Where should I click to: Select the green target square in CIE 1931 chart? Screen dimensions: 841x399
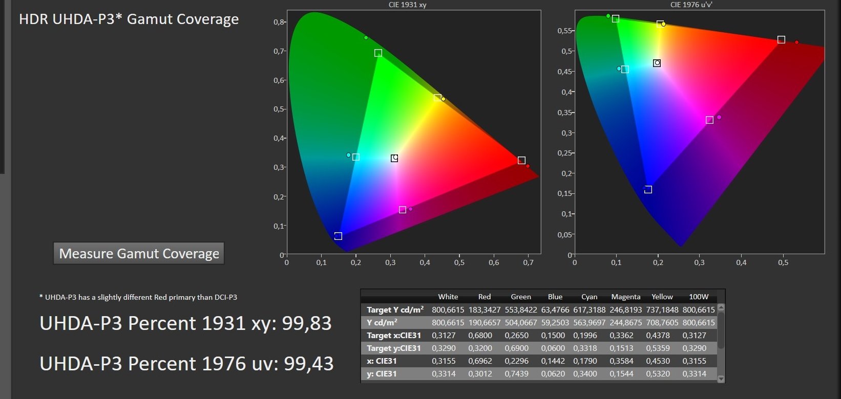tap(378, 53)
